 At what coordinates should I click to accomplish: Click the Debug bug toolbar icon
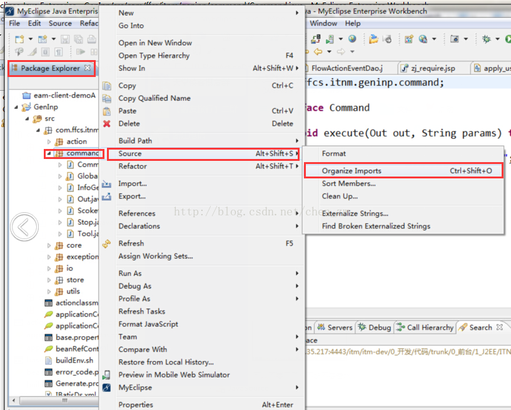[486, 39]
